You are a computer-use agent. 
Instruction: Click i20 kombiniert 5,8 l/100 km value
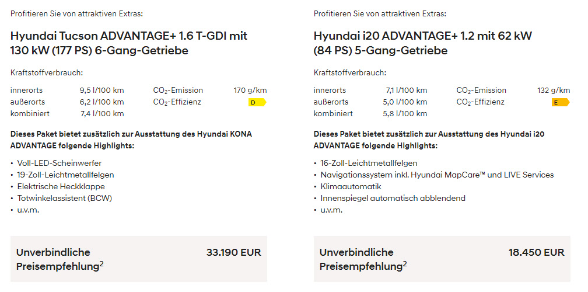(x=405, y=114)
